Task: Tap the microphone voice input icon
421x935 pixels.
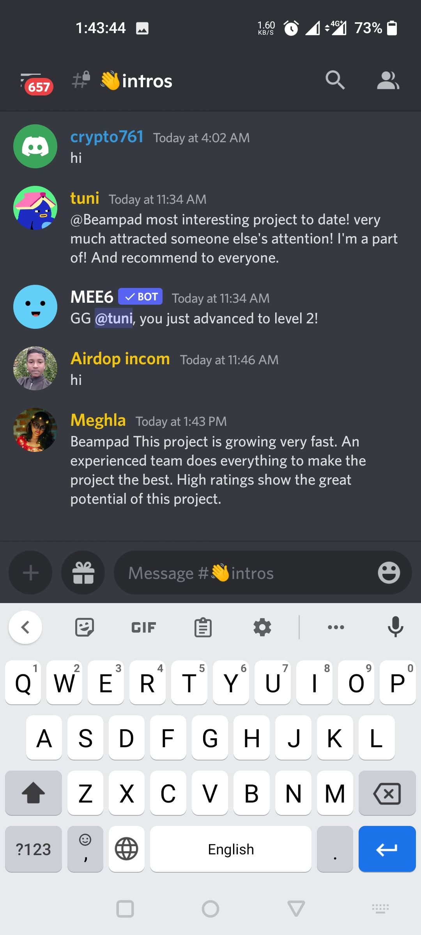Action: point(395,627)
